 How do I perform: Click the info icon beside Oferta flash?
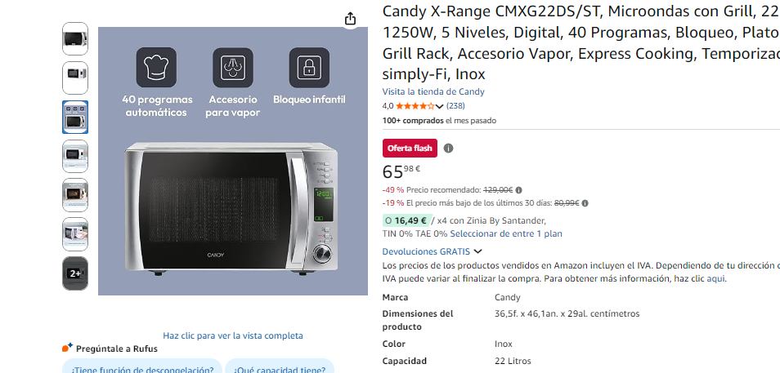pos(448,149)
